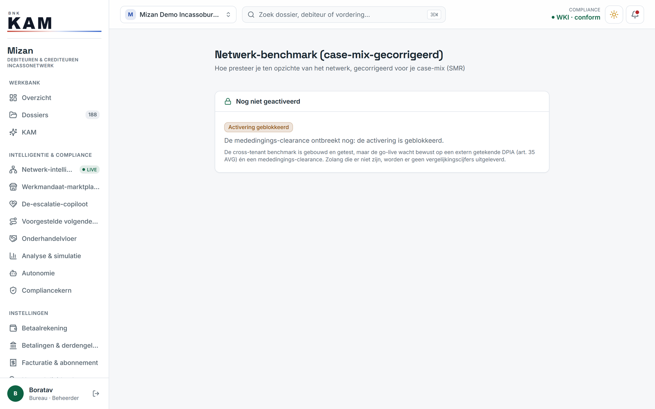The image size is (655, 409).
Task: Open De-escalatie-copiloot page
Action: tap(54, 204)
